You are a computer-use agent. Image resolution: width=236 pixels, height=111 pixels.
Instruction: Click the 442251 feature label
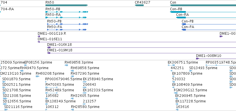point(177,68)
